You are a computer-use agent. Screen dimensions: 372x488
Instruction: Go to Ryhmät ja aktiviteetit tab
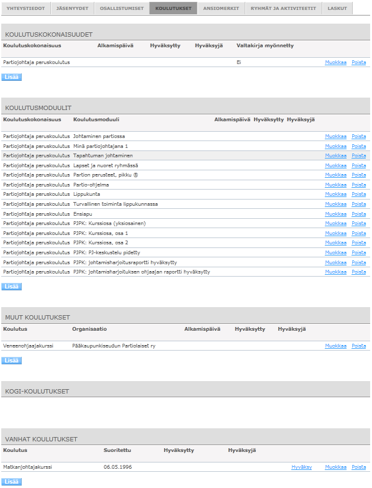(283, 9)
